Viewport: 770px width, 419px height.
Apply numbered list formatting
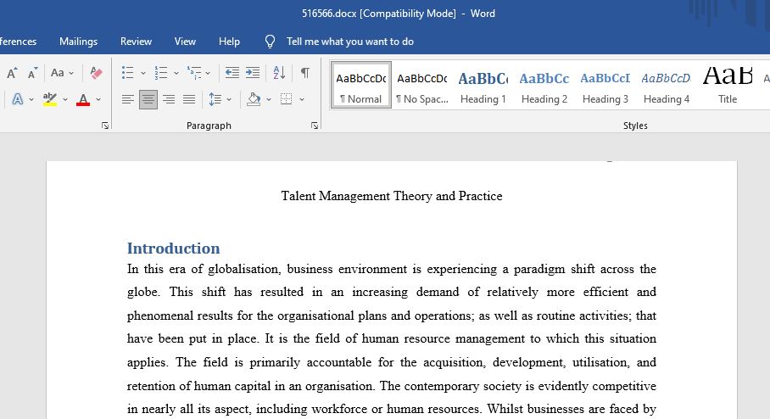point(160,73)
